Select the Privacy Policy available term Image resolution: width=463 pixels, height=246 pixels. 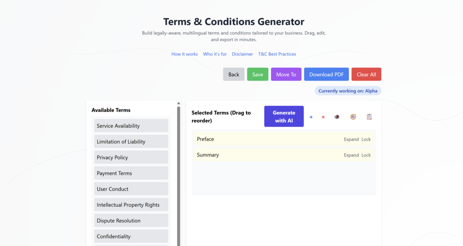pyautogui.click(x=131, y=157)
